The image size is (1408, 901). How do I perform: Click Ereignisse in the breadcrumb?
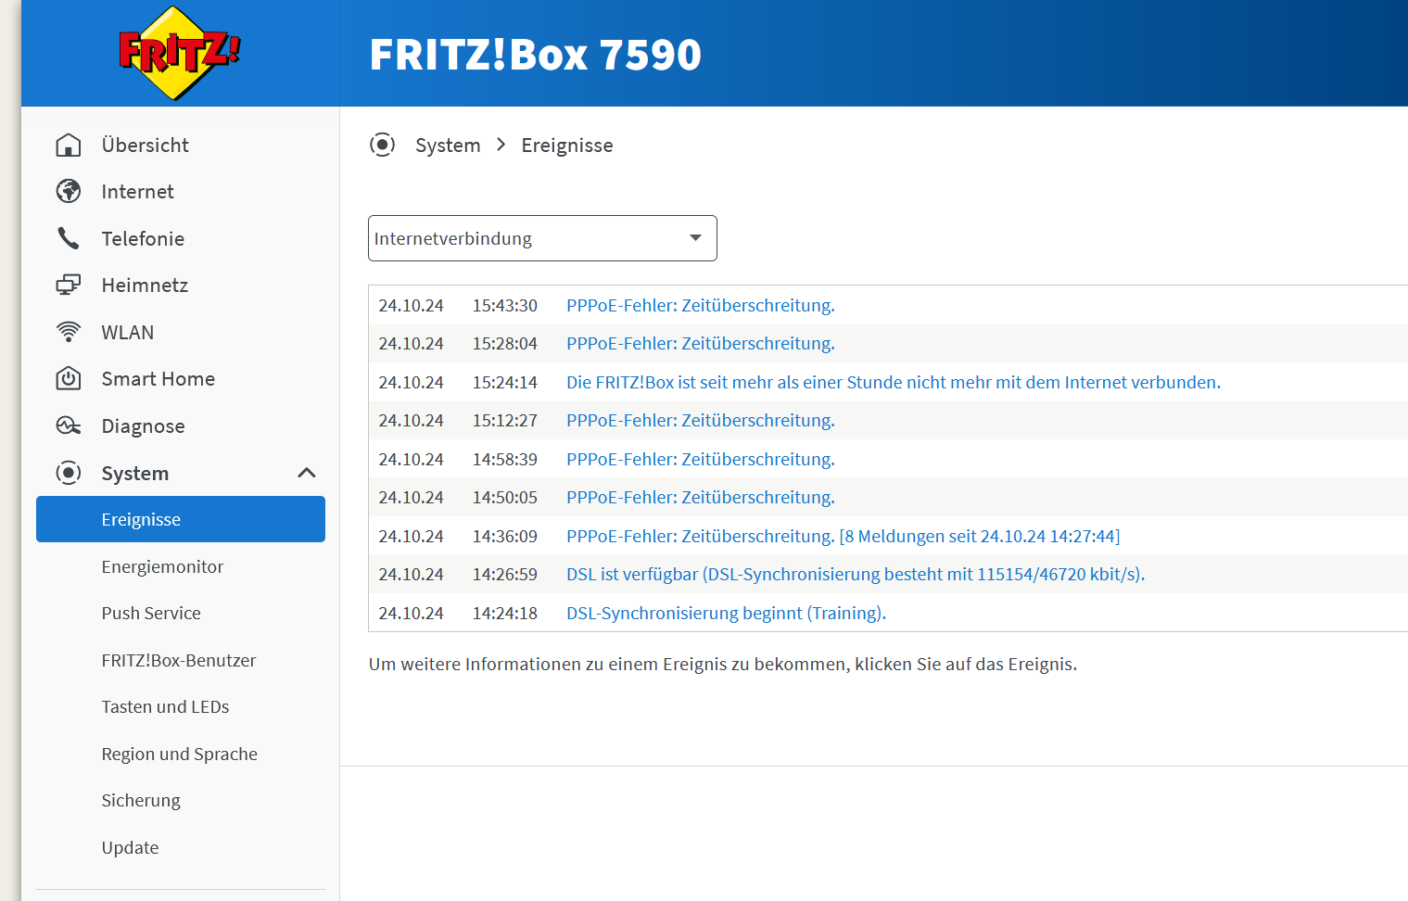pyautogui.click(x=567, y=146)
